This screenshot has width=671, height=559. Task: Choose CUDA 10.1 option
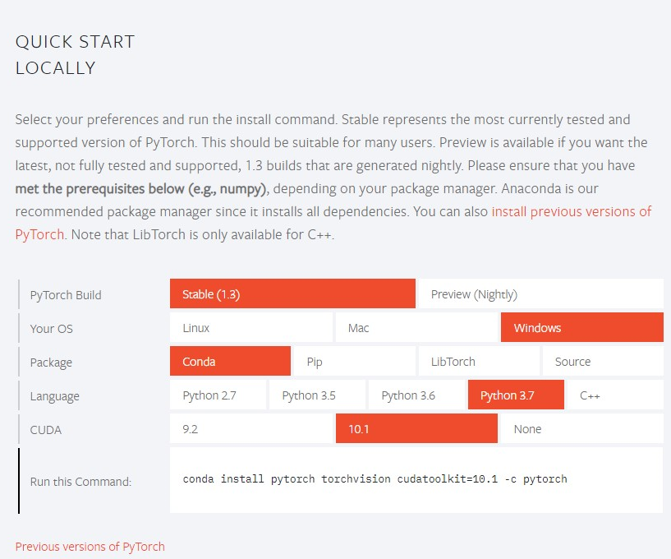click(x=416, y=429)
